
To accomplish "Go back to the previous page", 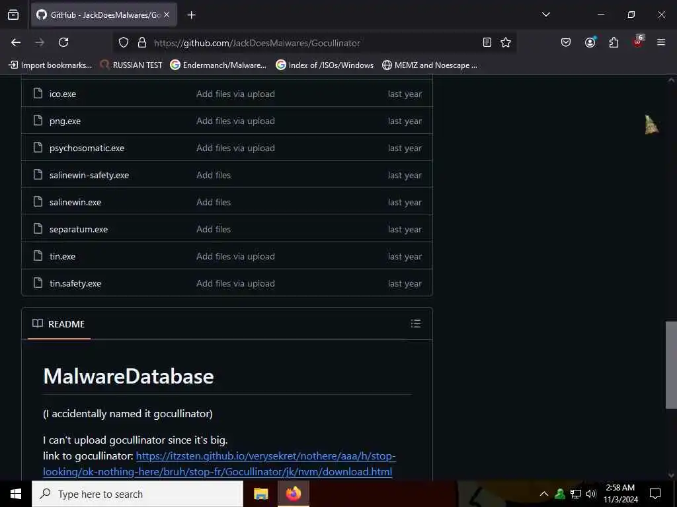I will pyautogui.click(x=16, y=42).
